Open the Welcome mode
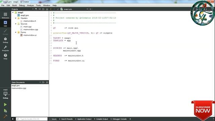This screenshot has height=121, width=215. [5, 15]
